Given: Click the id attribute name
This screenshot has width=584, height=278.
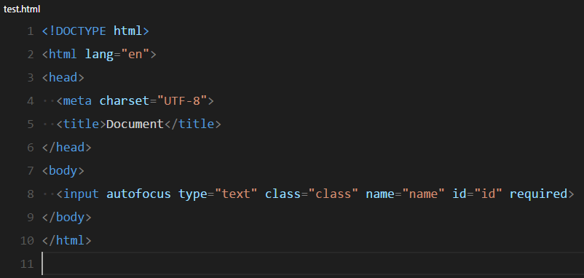Looking at the screenshot, I should (x=459, y=194).
